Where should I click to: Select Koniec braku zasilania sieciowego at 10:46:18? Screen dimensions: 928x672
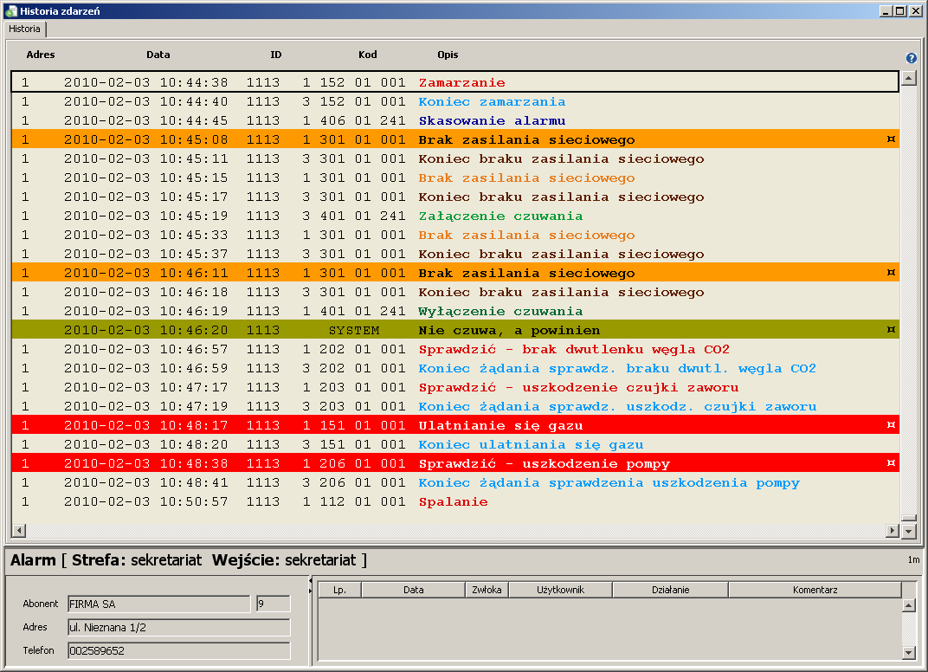tap(455, 292)
